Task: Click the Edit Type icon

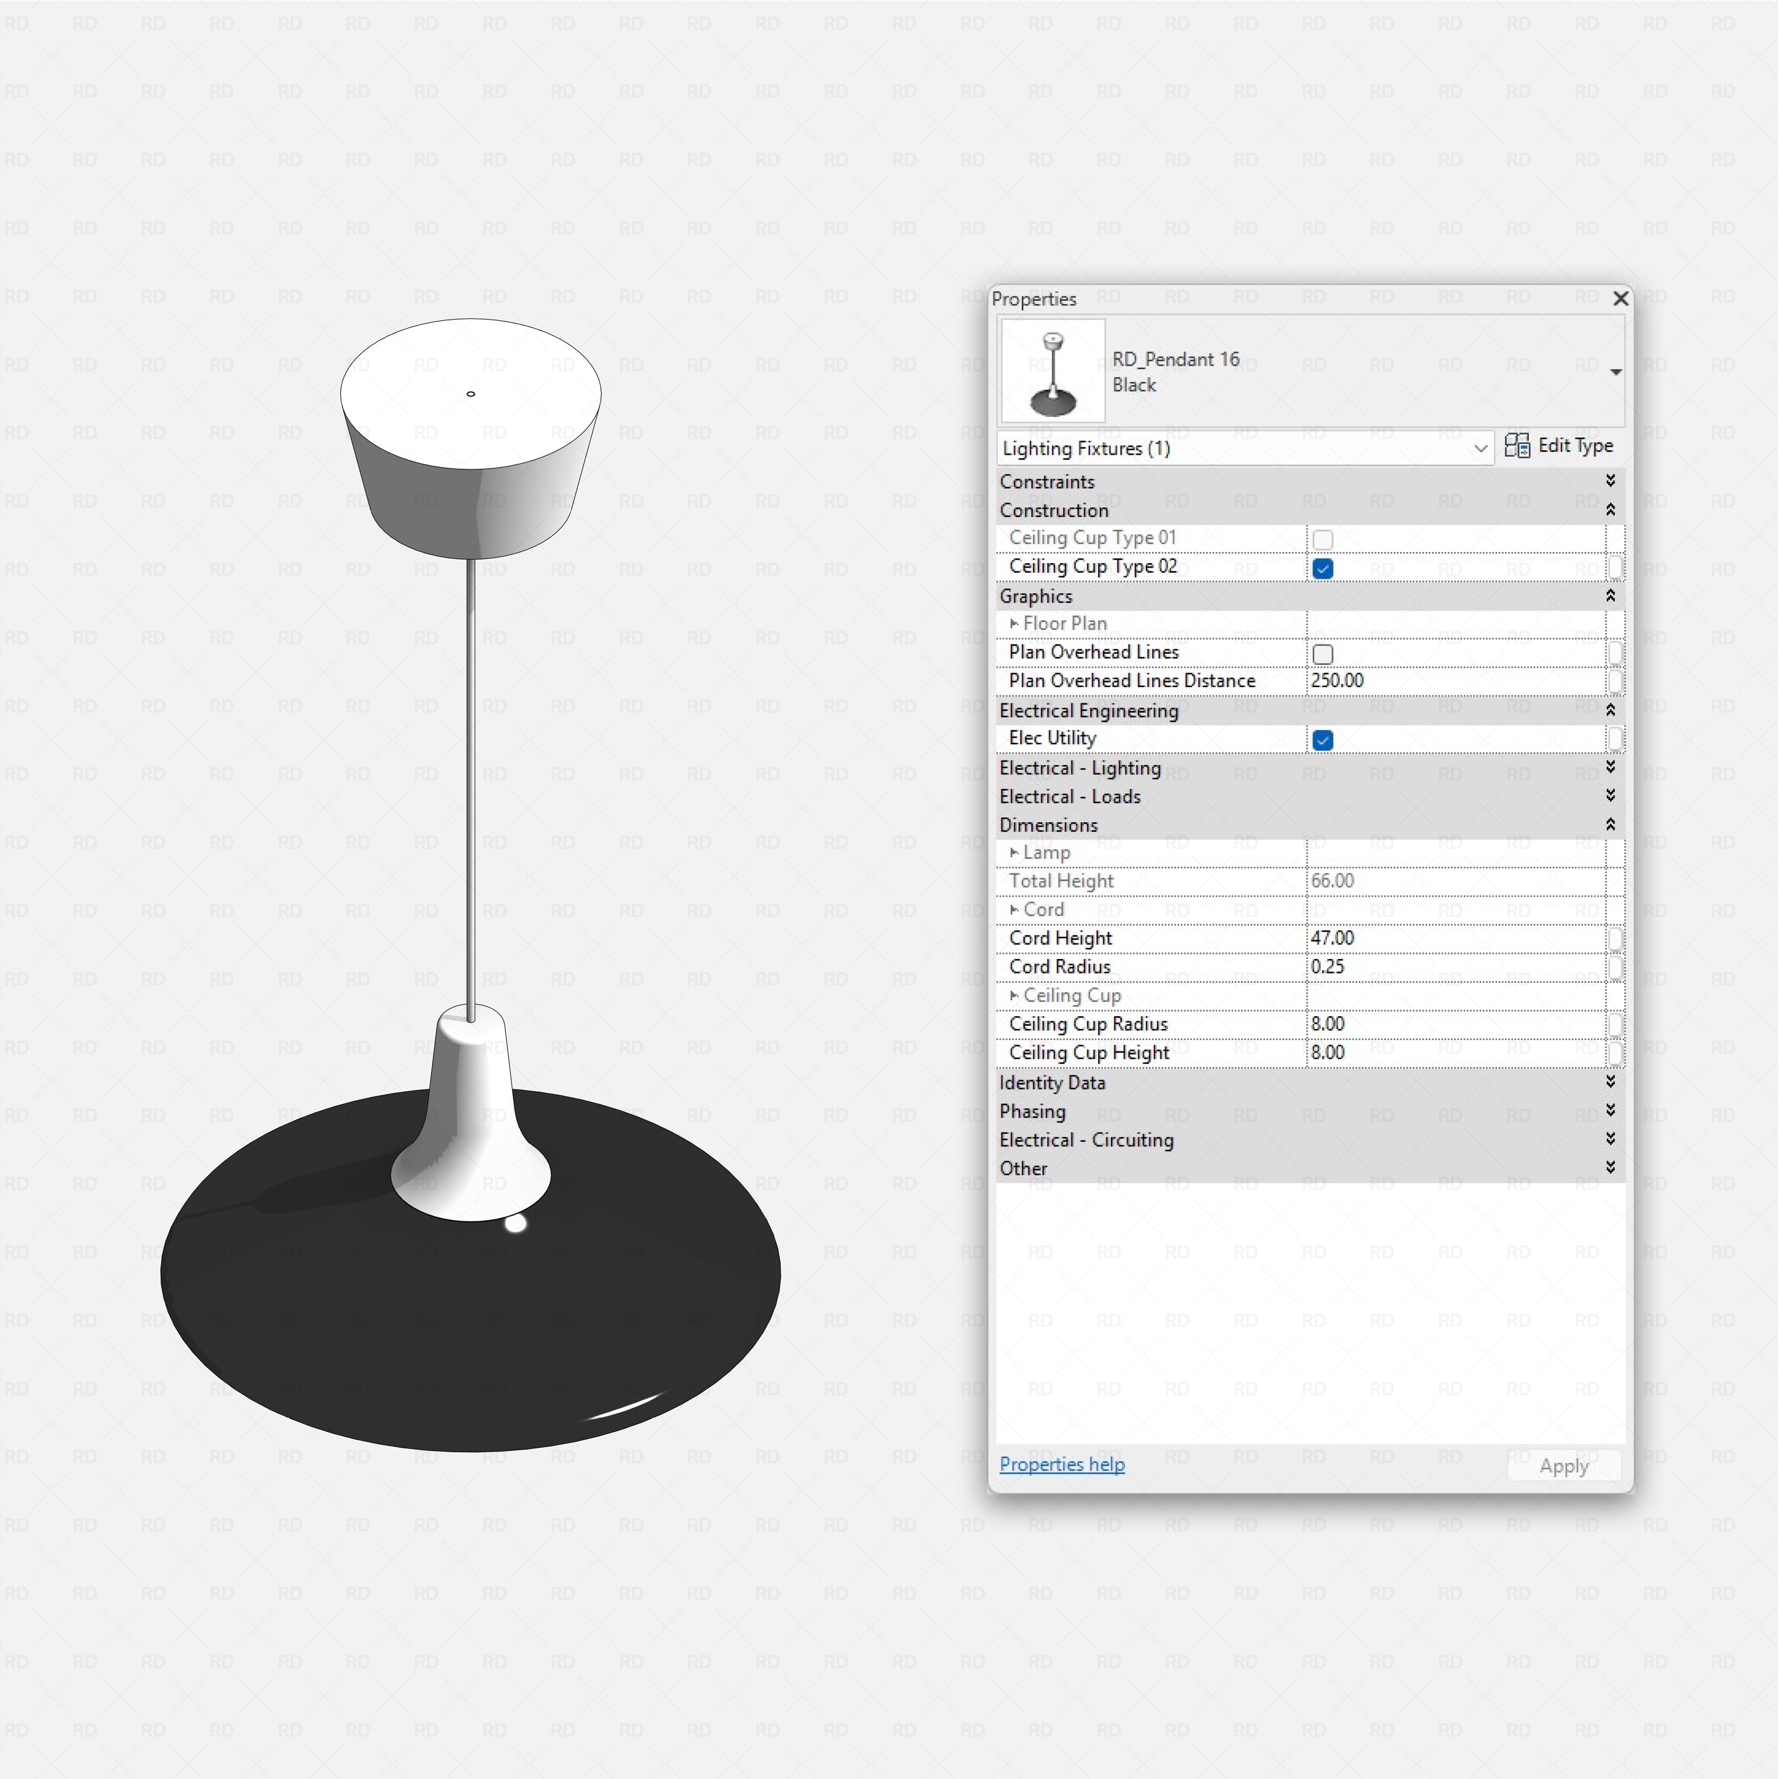Action: tap(1517, 446)
